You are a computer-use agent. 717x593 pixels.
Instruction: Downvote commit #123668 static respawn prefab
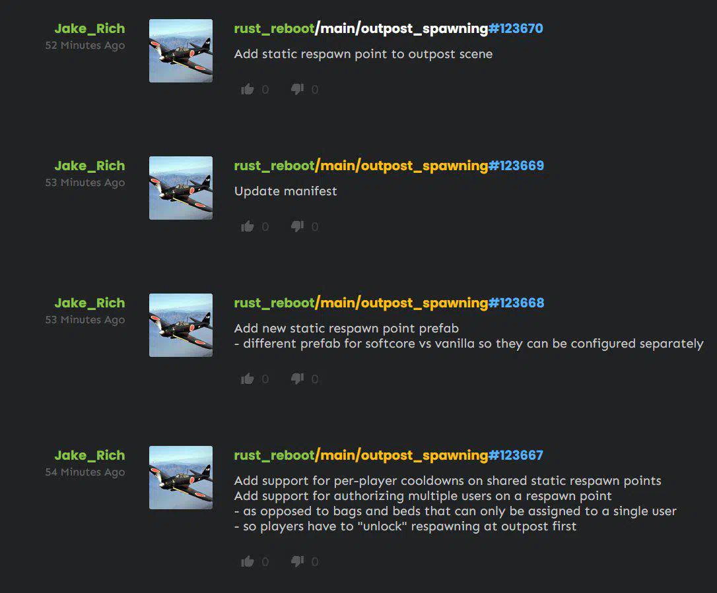point(297,379)
